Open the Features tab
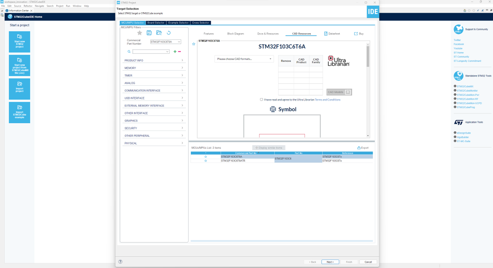Screen dimensions: 493x268 coord(209,34)
